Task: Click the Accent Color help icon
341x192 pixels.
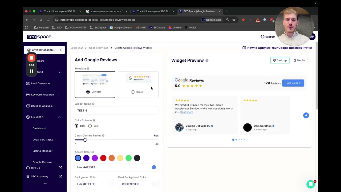Action: (92, 152)
